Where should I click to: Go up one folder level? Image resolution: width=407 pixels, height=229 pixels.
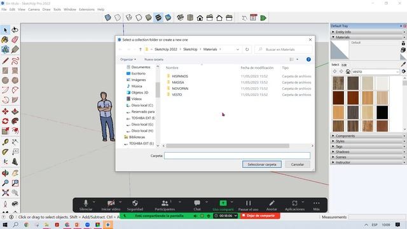coord(141,50)
